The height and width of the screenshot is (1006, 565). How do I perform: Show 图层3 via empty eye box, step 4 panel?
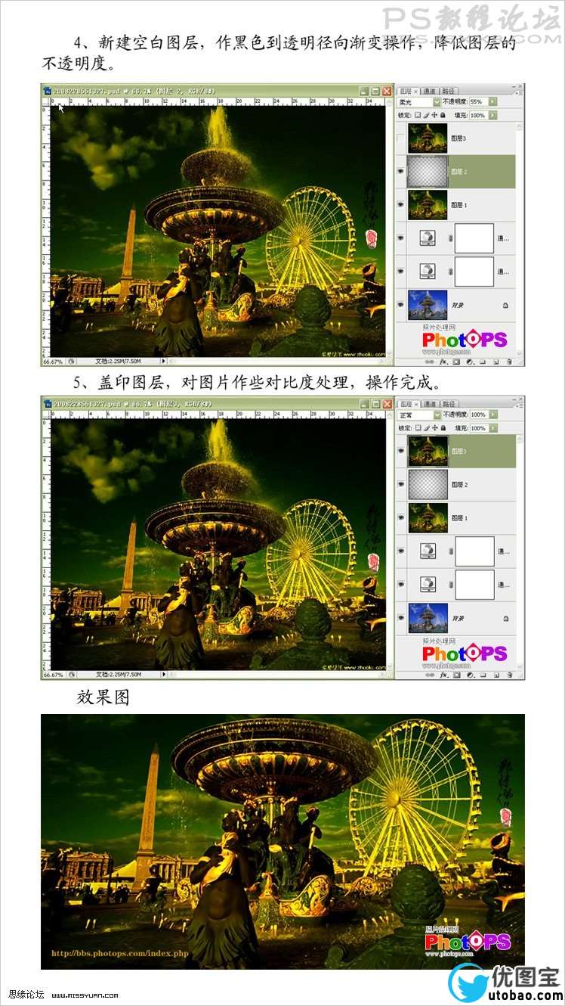click(401, 138)
